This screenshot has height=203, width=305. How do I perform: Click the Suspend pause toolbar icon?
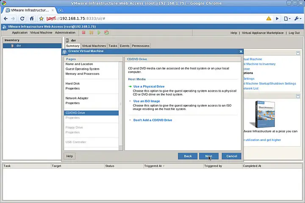coord(91,33)
